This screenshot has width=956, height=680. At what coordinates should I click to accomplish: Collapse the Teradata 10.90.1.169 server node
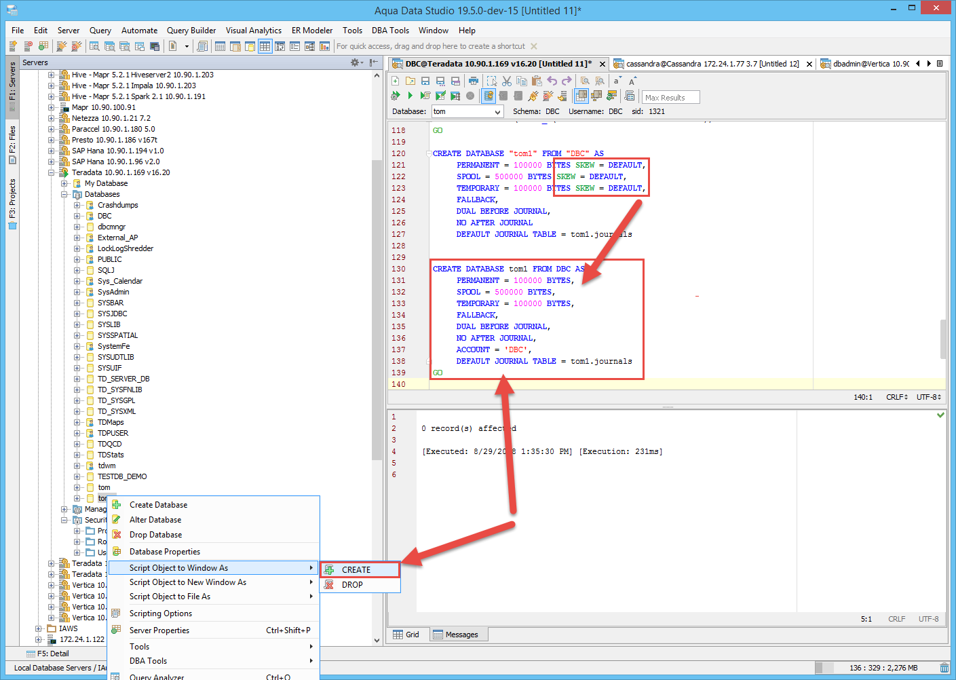(52, 172)
